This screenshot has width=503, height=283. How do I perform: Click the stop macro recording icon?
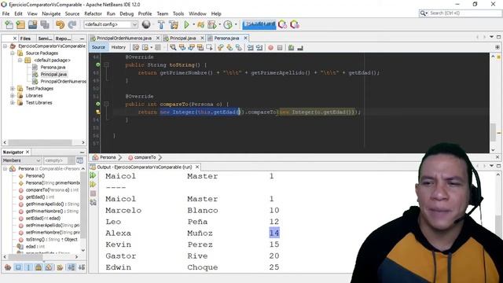point(280,47)
